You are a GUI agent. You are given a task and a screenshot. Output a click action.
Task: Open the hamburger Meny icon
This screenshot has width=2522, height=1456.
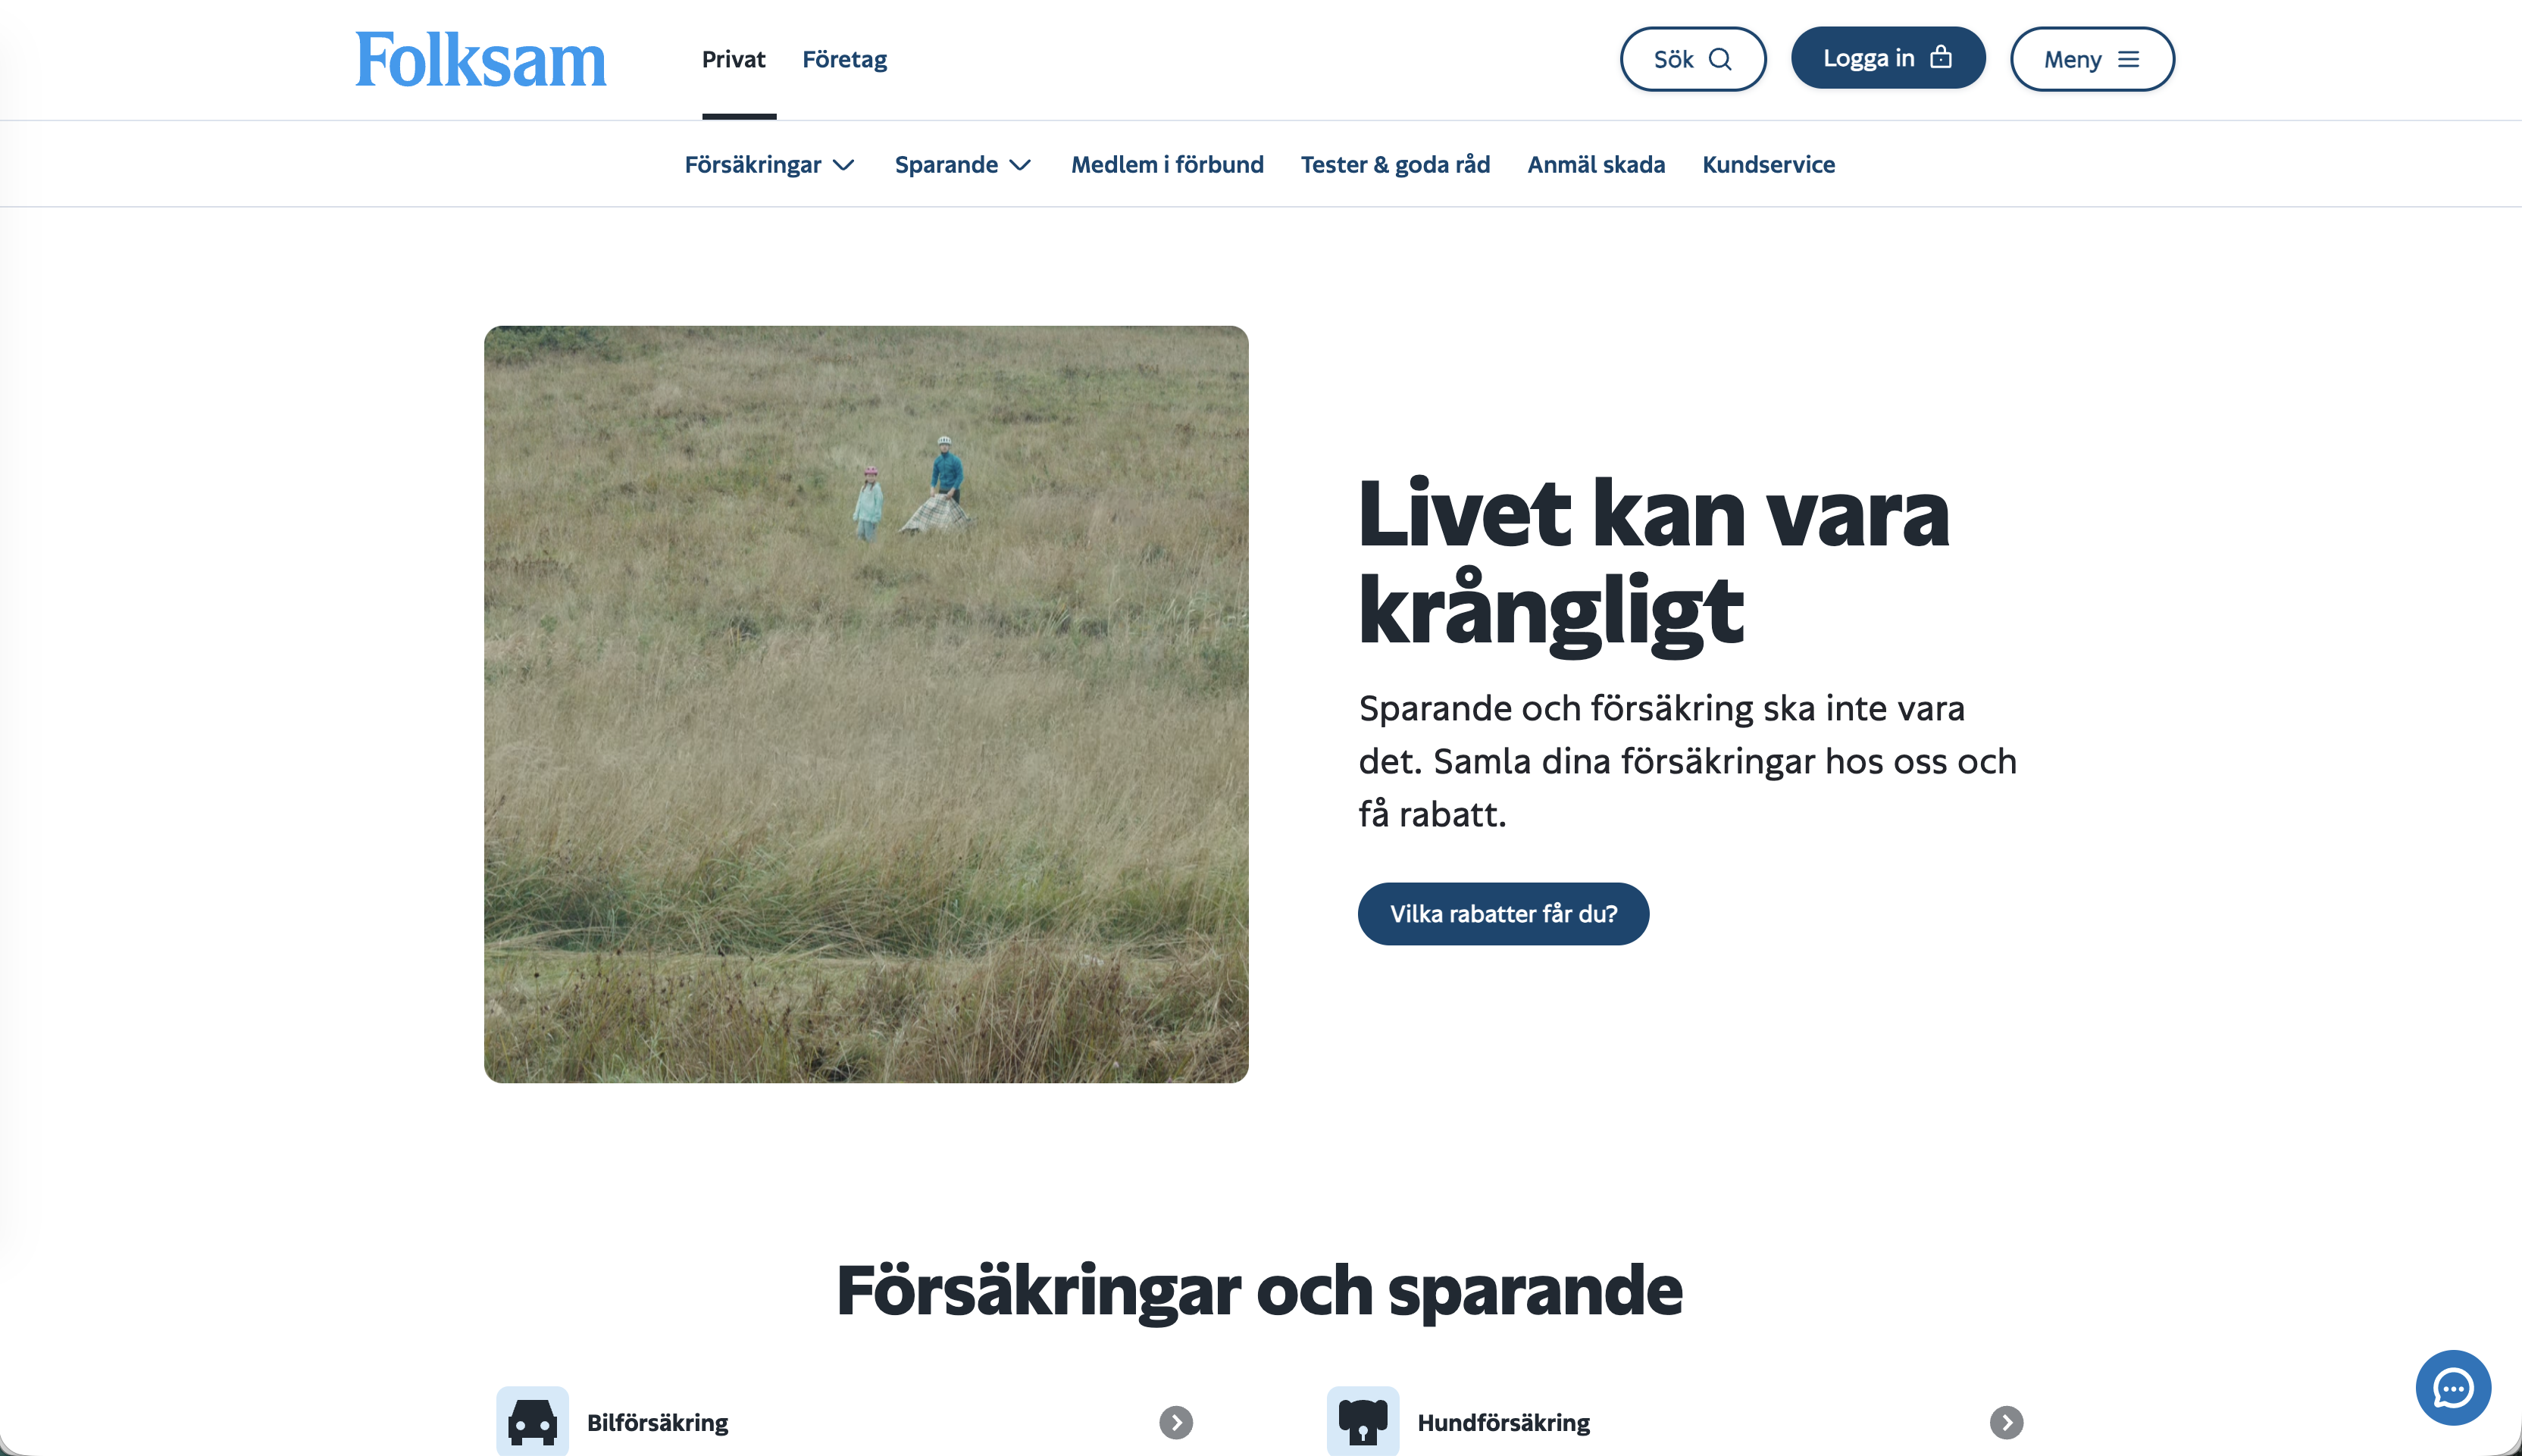[x=2129, y=59]
